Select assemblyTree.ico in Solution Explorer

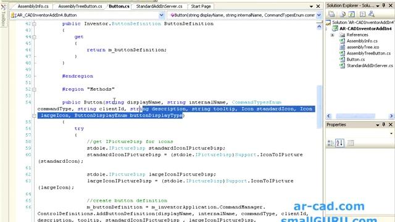click(359, 47)
